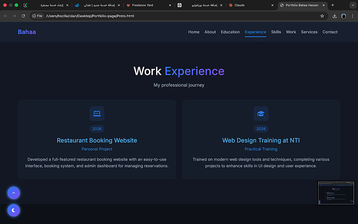Open the About nav link

point(210,32)
